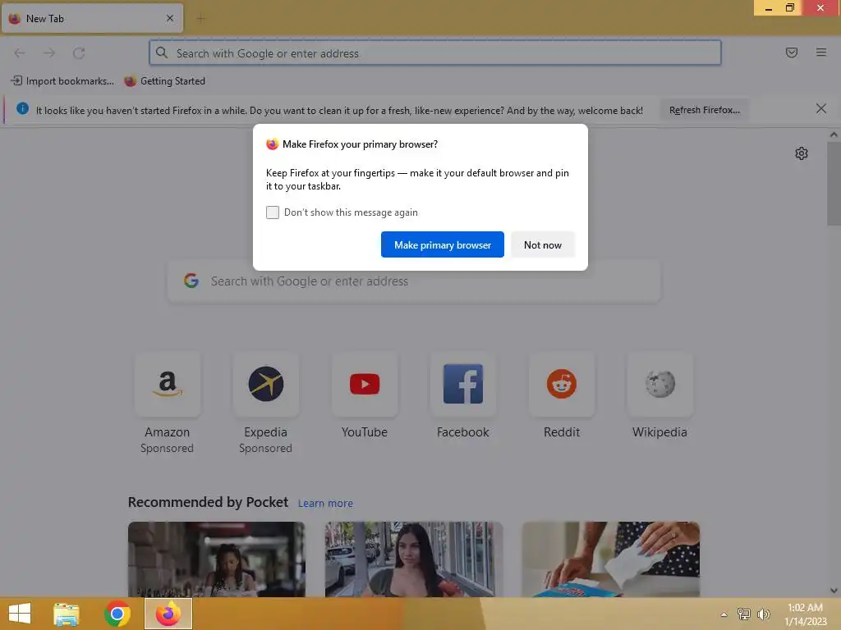Open the network tray icon
The image size is (841, 630).
point(743,614)
